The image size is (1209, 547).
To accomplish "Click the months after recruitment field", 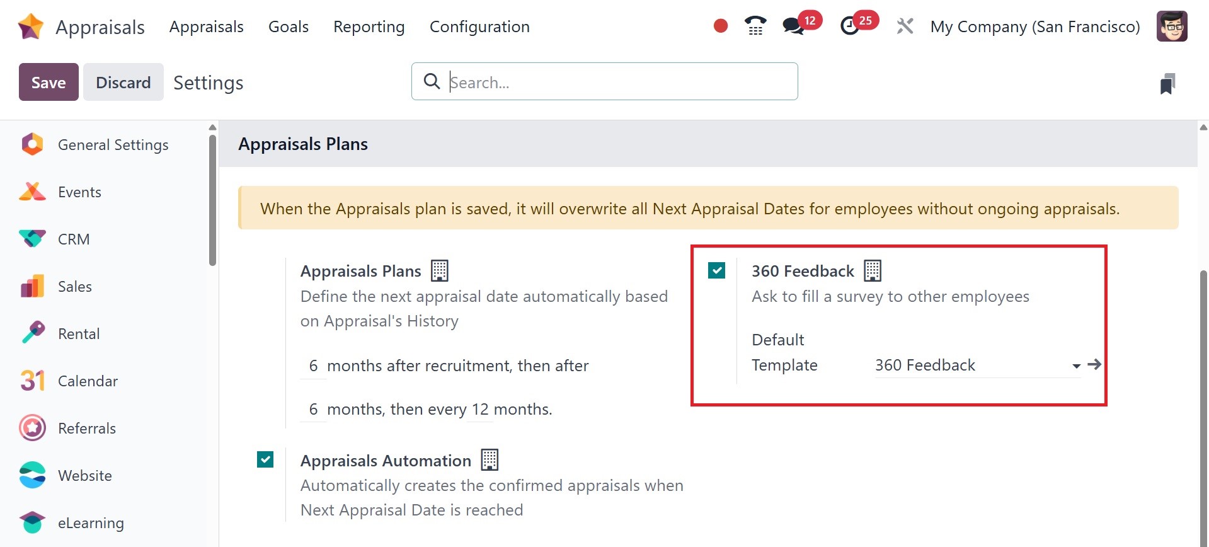I will pyautogui.click(x=313, y=366).
